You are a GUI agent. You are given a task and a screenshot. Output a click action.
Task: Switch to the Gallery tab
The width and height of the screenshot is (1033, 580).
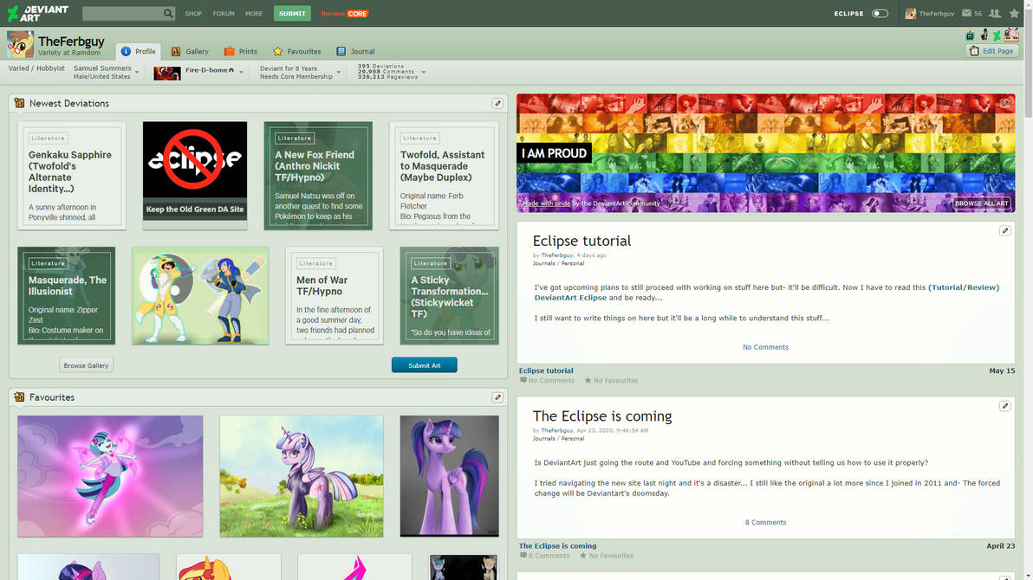(190, 51)
